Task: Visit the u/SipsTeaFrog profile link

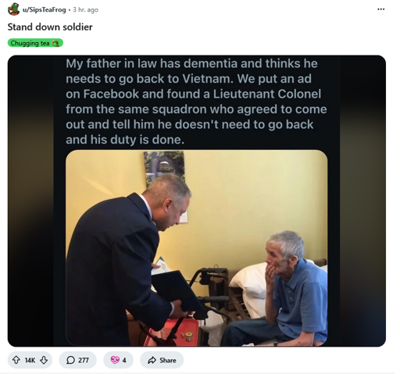Action: click(x=45, y=9)
